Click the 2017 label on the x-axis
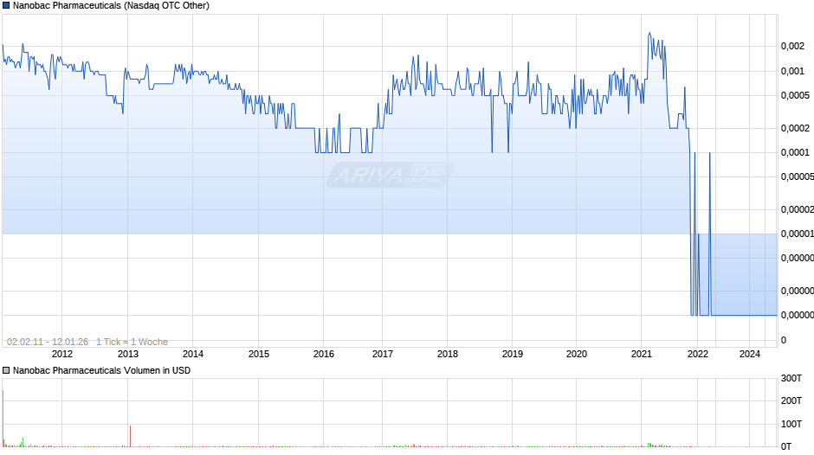This screenshot has width=814, height=455. pos(383,354)
